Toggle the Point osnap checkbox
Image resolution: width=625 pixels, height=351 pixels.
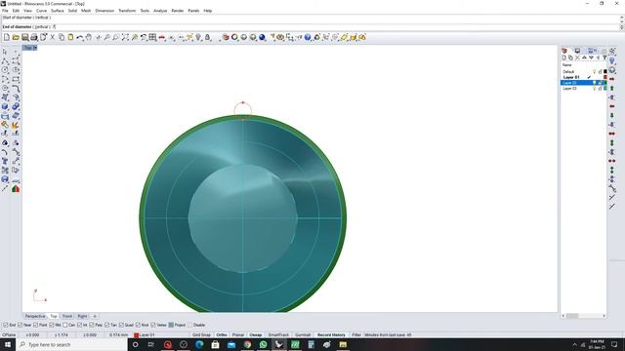(x=35, y=325)
